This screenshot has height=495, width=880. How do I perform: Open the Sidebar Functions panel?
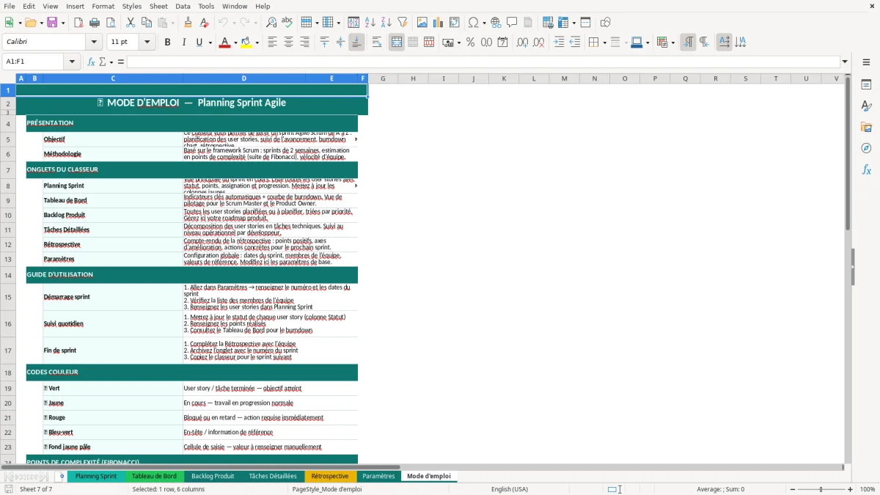866,170
